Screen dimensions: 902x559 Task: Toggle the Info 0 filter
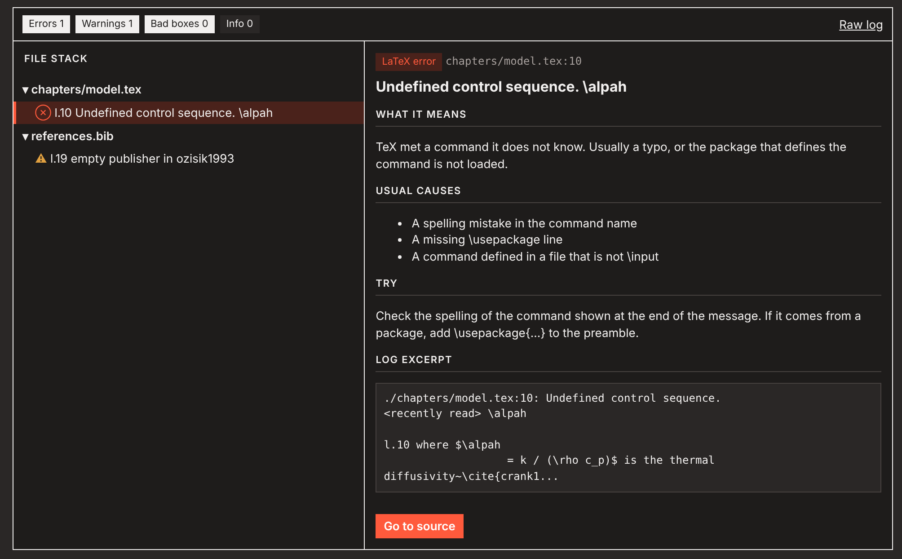click(239, 24)
